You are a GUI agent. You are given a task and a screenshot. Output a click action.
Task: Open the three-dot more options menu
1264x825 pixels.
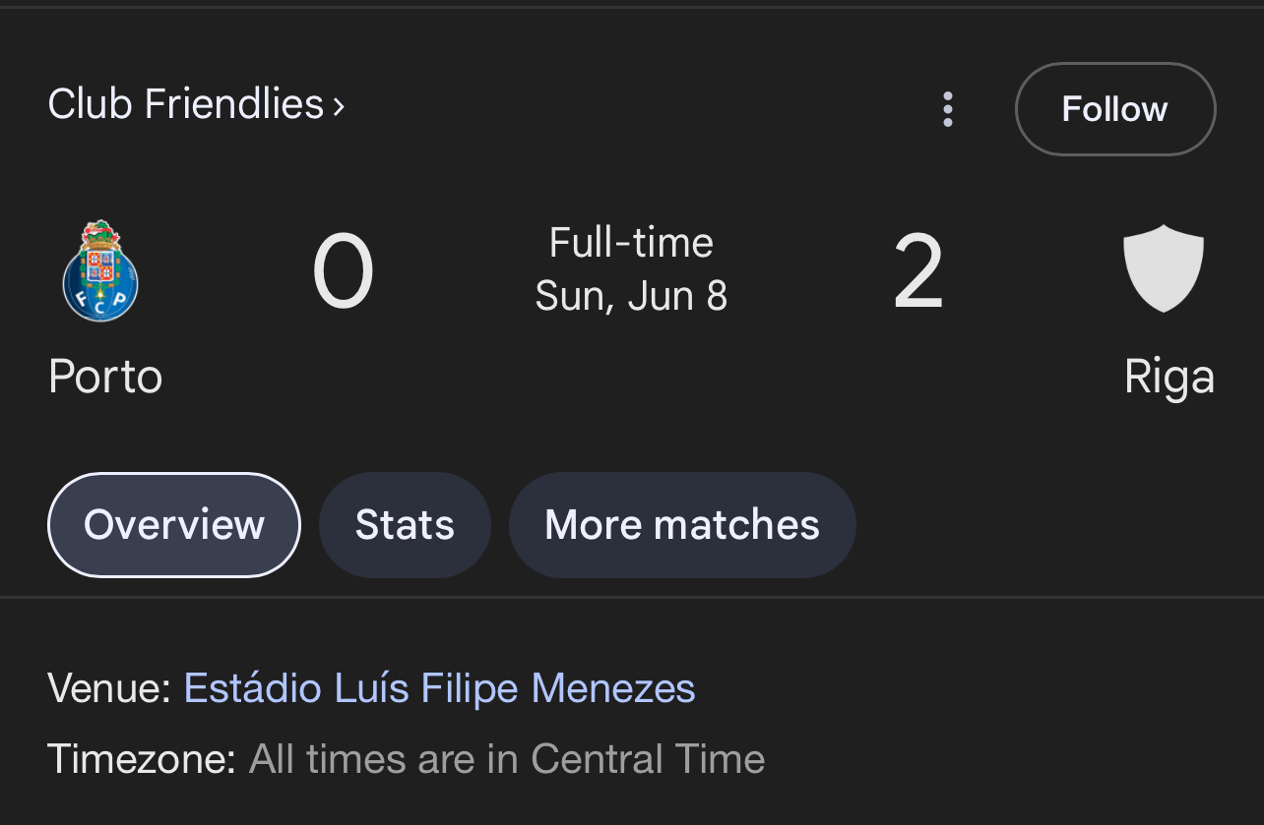947,109
